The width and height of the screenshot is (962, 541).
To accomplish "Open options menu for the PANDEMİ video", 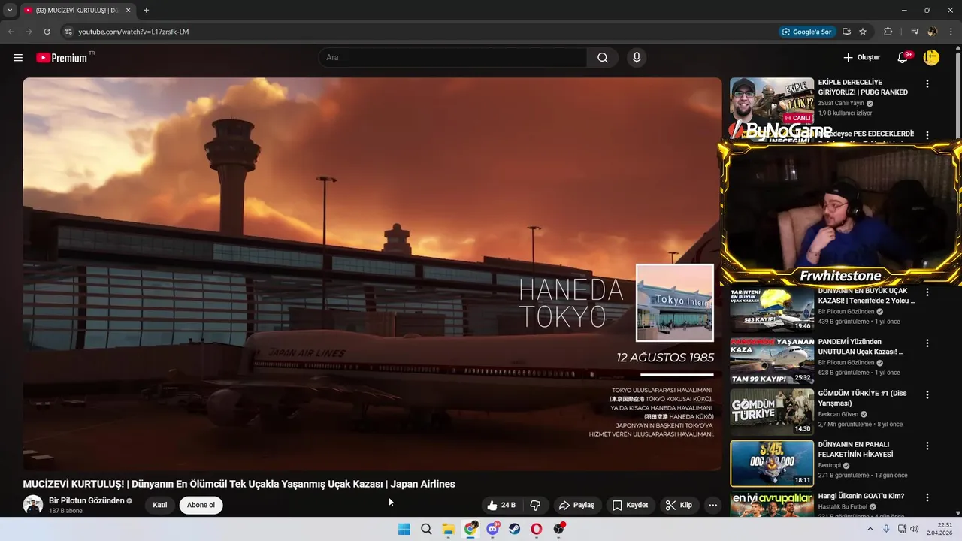I will (x=927, y=343).
